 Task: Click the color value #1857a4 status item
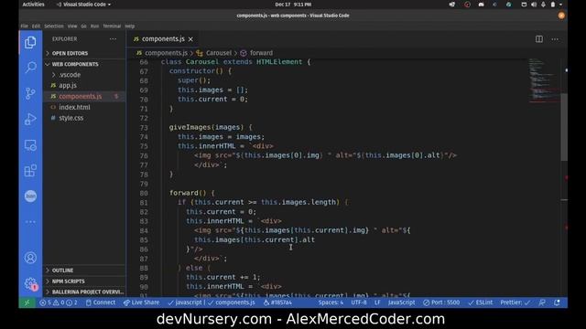277,302
